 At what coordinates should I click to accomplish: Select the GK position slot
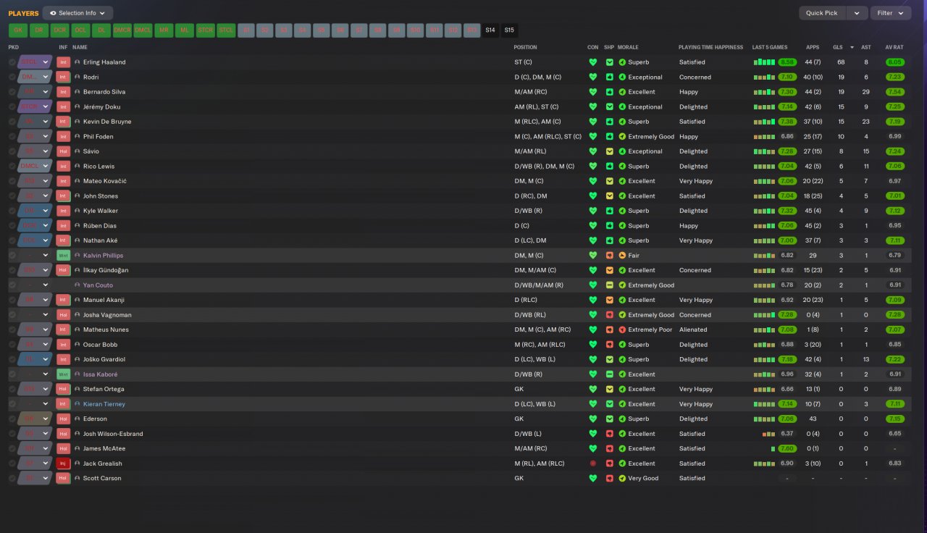coord(18,30)
